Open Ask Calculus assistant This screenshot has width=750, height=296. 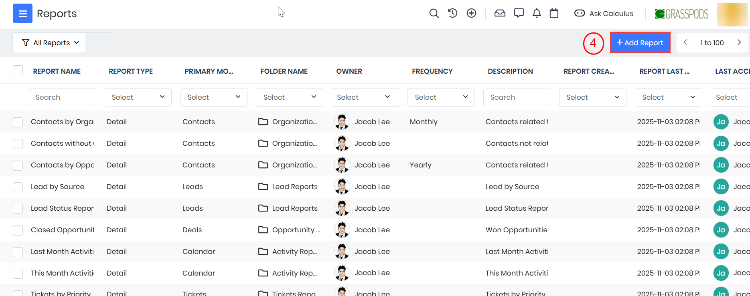click(x=604, y=14)
